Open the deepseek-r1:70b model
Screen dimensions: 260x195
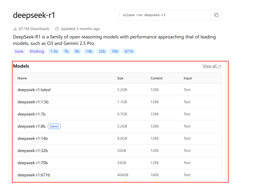coord(32,163)
